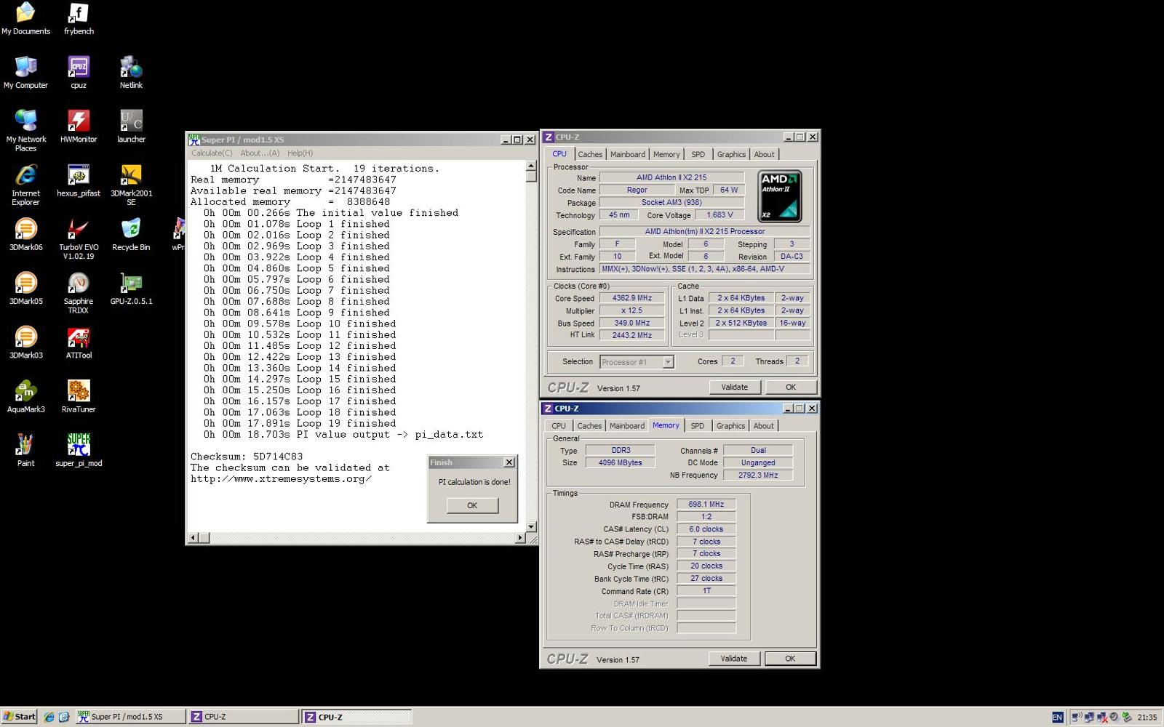This screenshot has height=727, width=1164.
Task: Click the EN language indicator in tray
Action: click(1057, 718)
